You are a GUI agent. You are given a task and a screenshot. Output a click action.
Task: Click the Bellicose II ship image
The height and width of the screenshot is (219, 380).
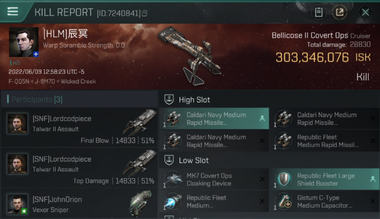coord(189,55)
